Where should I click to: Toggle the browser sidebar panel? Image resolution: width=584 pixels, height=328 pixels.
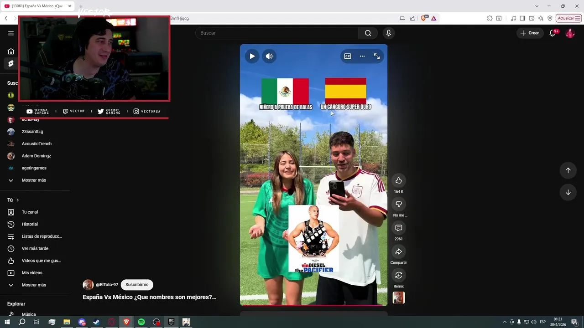click(522, 18)
